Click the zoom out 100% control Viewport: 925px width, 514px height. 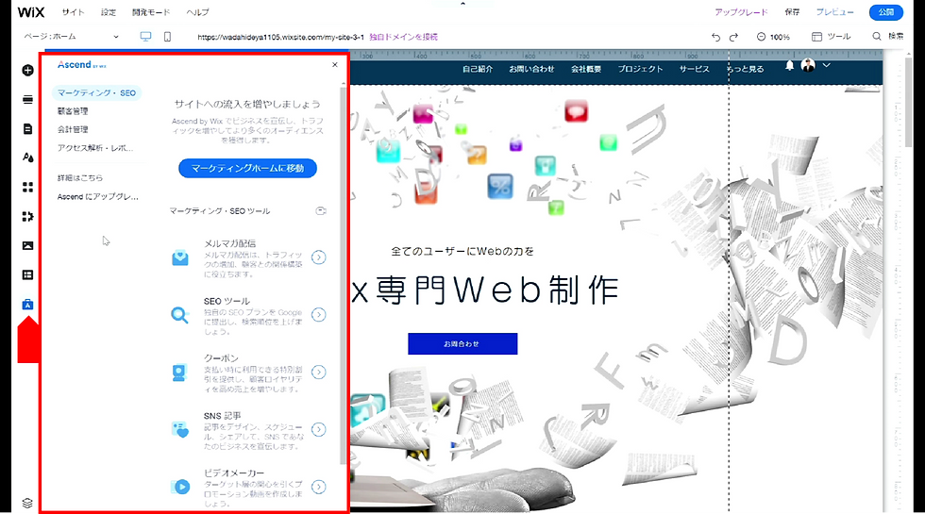point(773,37)
